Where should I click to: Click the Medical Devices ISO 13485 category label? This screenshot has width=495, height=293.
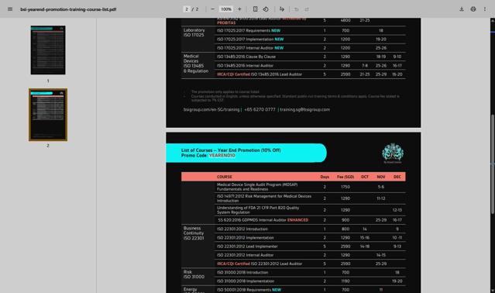point(196,64)
